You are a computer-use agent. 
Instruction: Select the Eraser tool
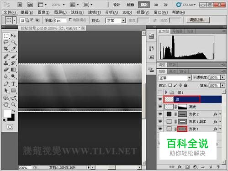(x=6, y=70)
